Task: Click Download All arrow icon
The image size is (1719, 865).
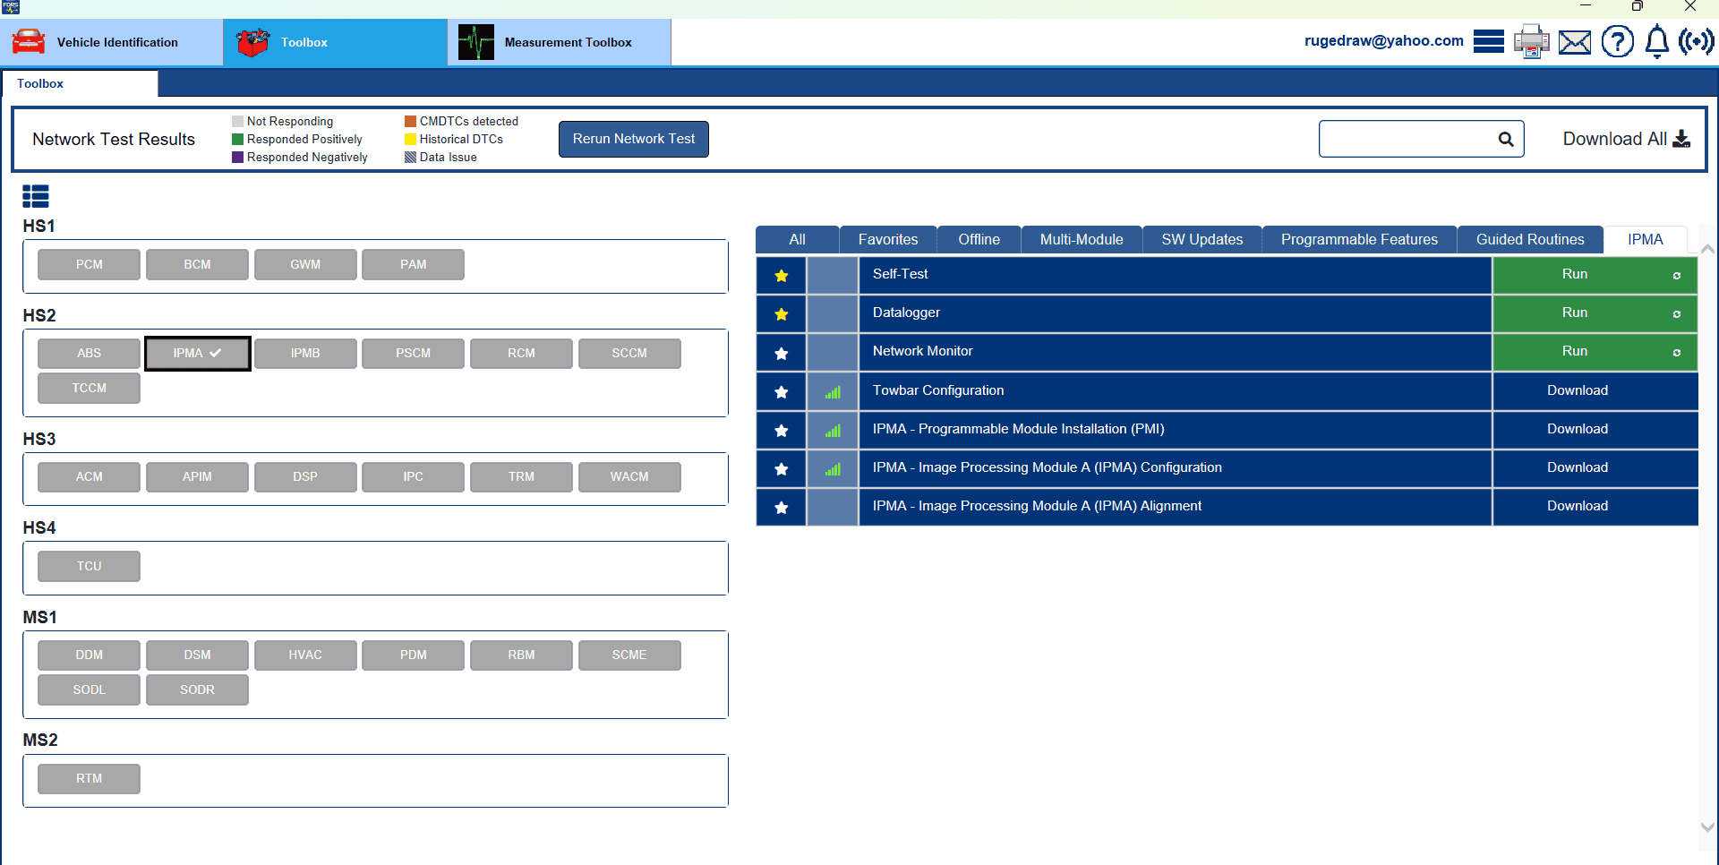Action: point(1681,139)
